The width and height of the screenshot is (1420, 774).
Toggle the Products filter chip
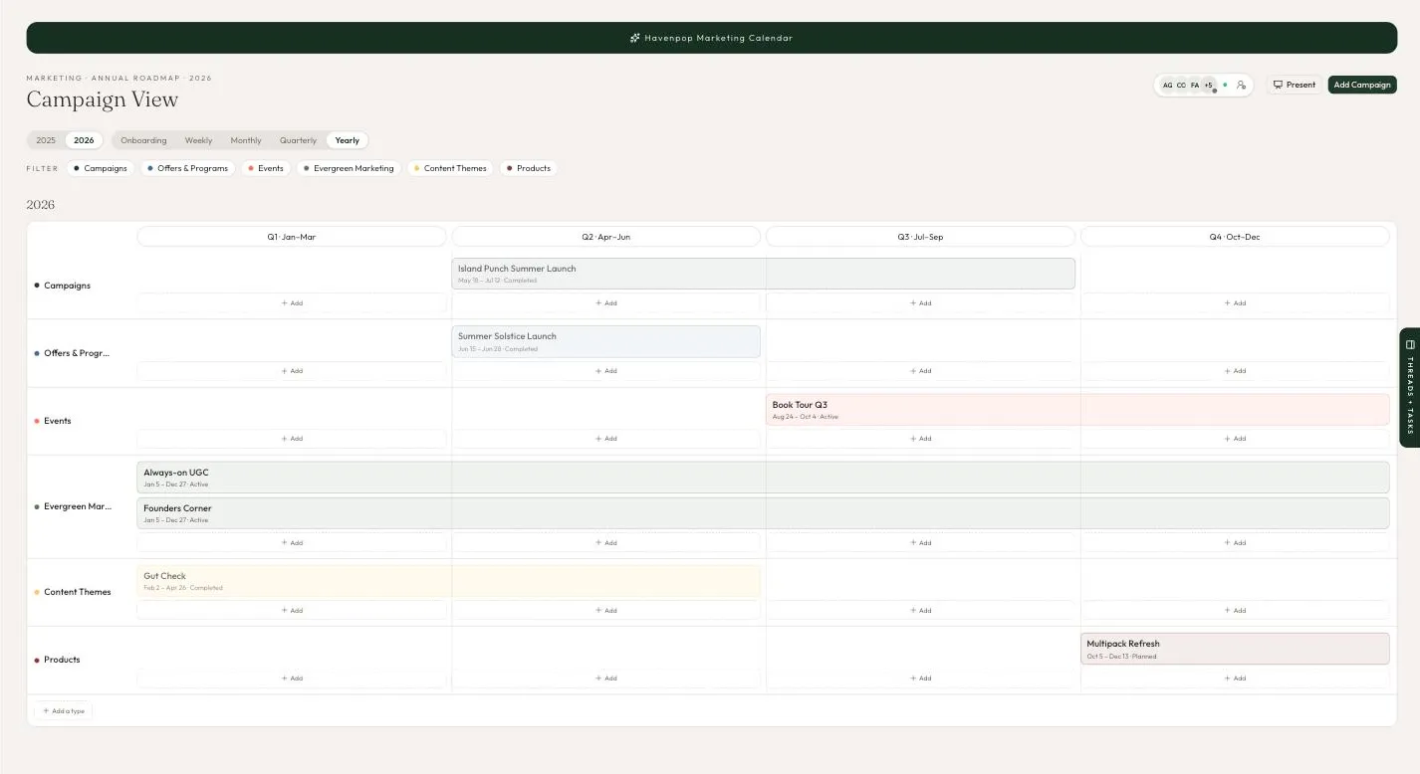(x=529, y=168)
